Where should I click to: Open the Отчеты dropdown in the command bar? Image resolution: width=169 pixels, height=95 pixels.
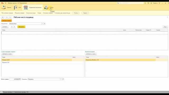(76, 13)
